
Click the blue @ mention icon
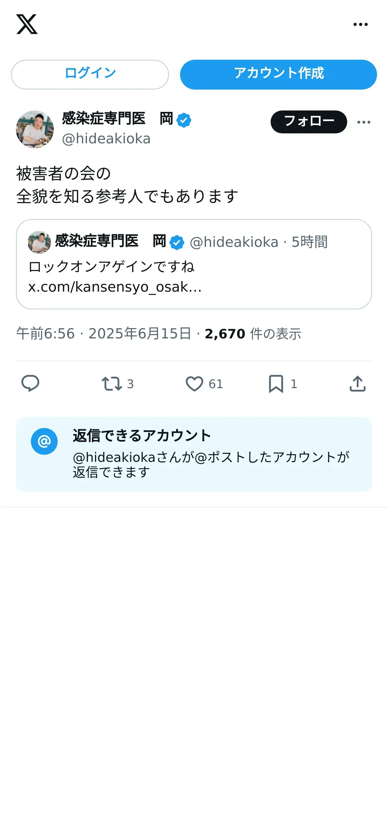tap(44, 441)
